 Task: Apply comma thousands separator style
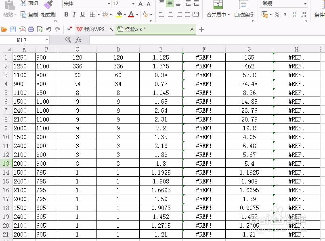[285, 14]
